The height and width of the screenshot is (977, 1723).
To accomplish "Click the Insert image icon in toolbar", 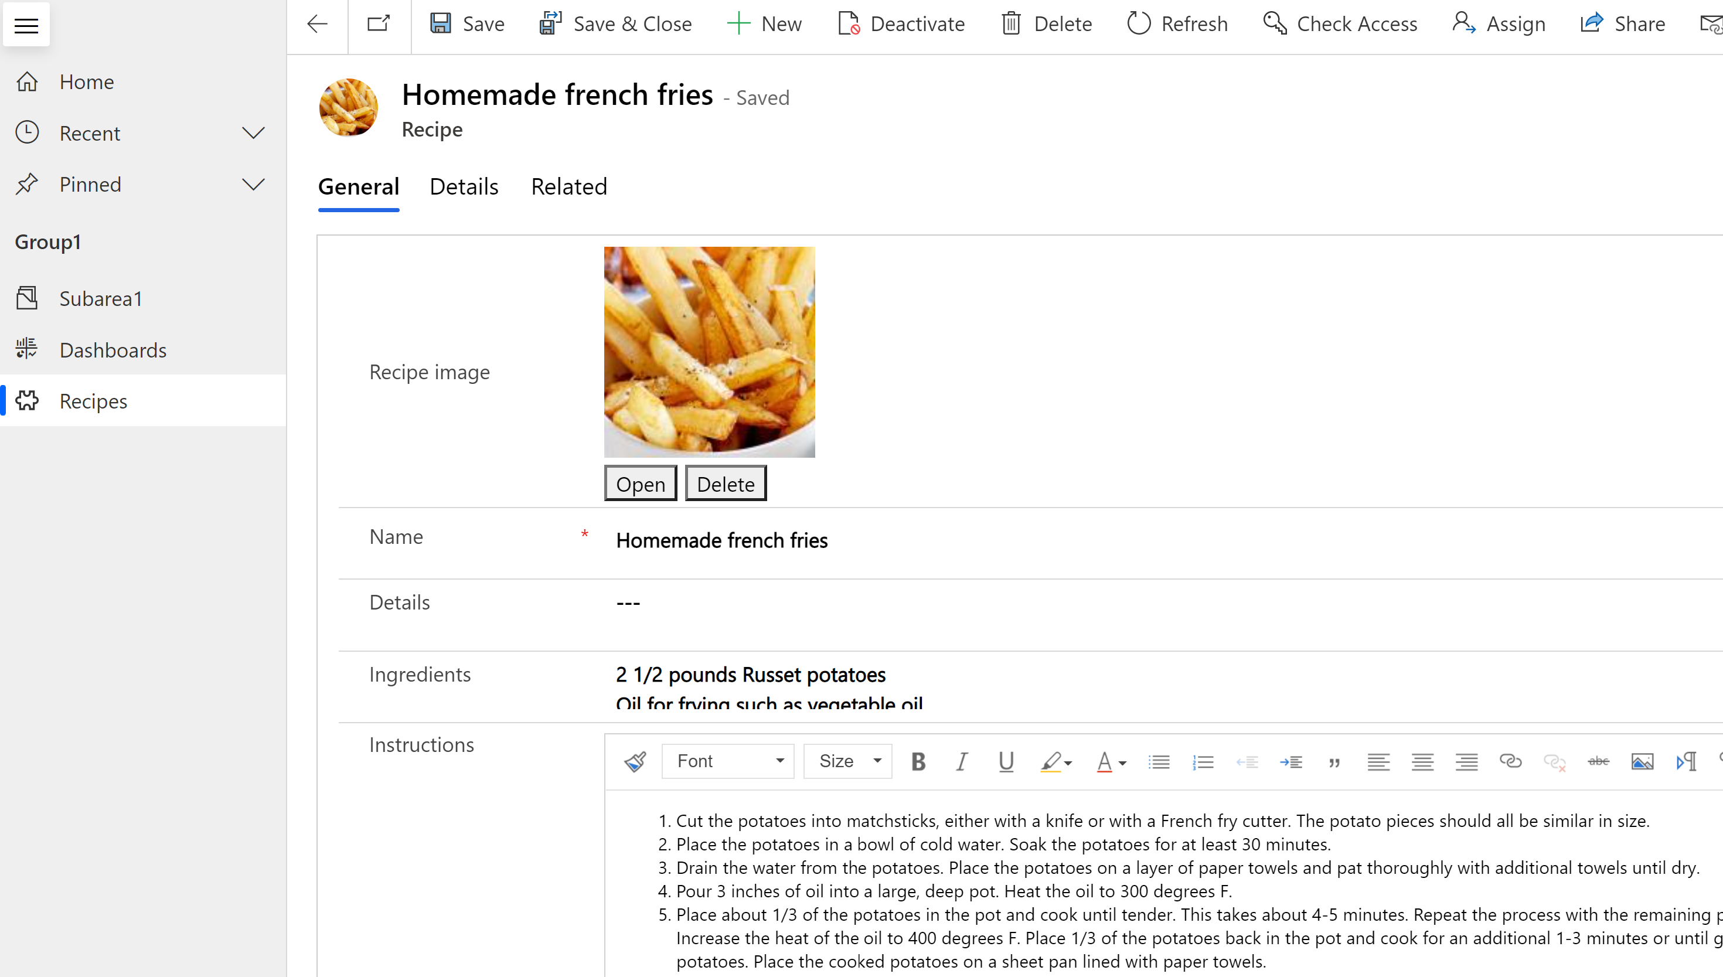I will [x=1642, y=761].
